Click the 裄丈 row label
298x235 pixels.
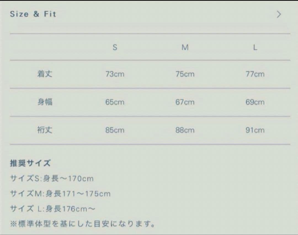[45, 130]
